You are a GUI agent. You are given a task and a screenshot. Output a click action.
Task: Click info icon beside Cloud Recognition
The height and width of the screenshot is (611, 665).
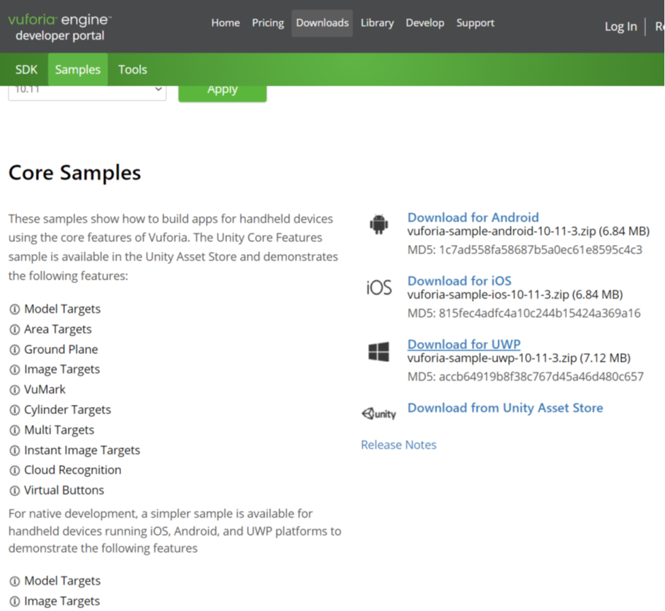[14, 471]
